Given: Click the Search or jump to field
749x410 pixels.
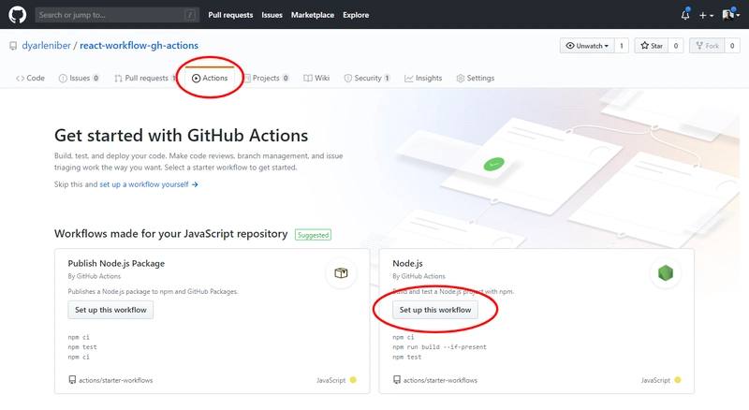Looking at the screenshot, I should [117, 15].
